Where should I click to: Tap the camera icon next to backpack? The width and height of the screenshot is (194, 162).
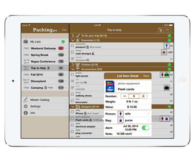pyautogui.click(x=88, y=60)
